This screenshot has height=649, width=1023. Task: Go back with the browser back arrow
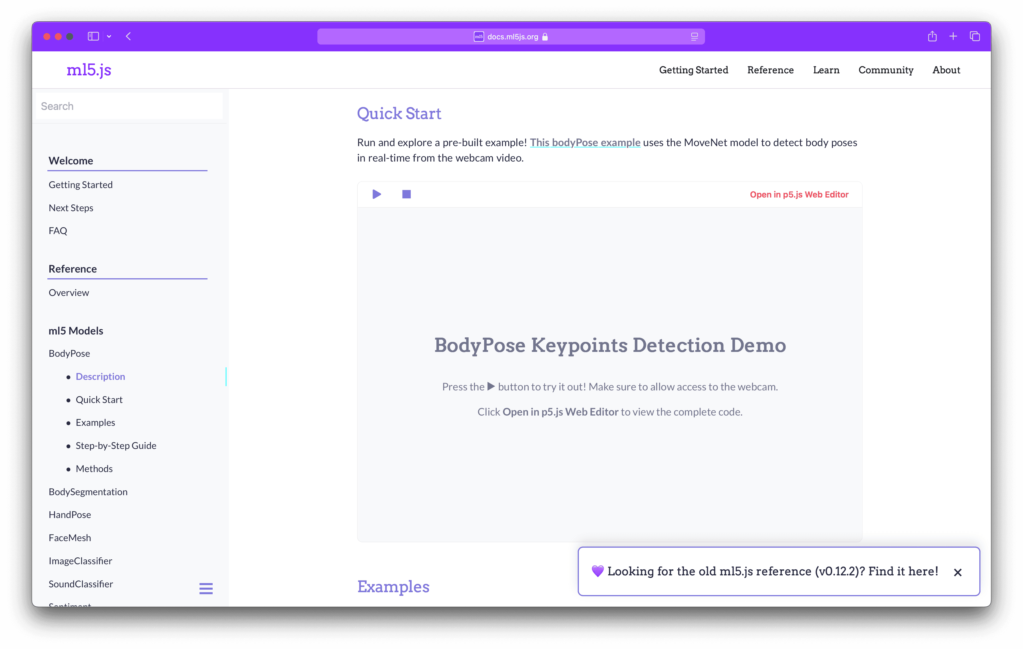pos(128,37)
